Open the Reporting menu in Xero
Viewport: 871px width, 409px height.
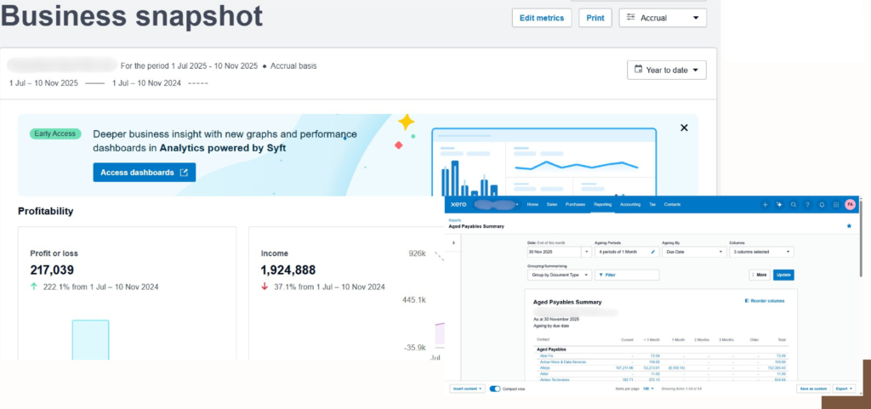[x=602, y=205]
